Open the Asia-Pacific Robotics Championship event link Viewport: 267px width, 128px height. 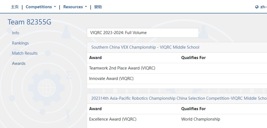179,98
